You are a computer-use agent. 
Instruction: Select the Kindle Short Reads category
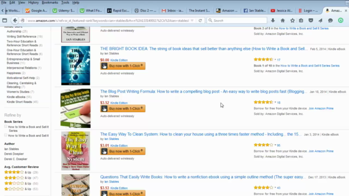(x=19, y=102)
